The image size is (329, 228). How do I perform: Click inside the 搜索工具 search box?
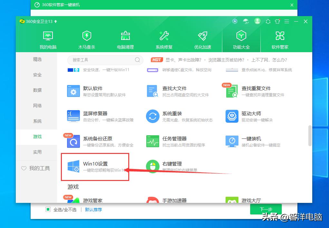coord(103,60)
